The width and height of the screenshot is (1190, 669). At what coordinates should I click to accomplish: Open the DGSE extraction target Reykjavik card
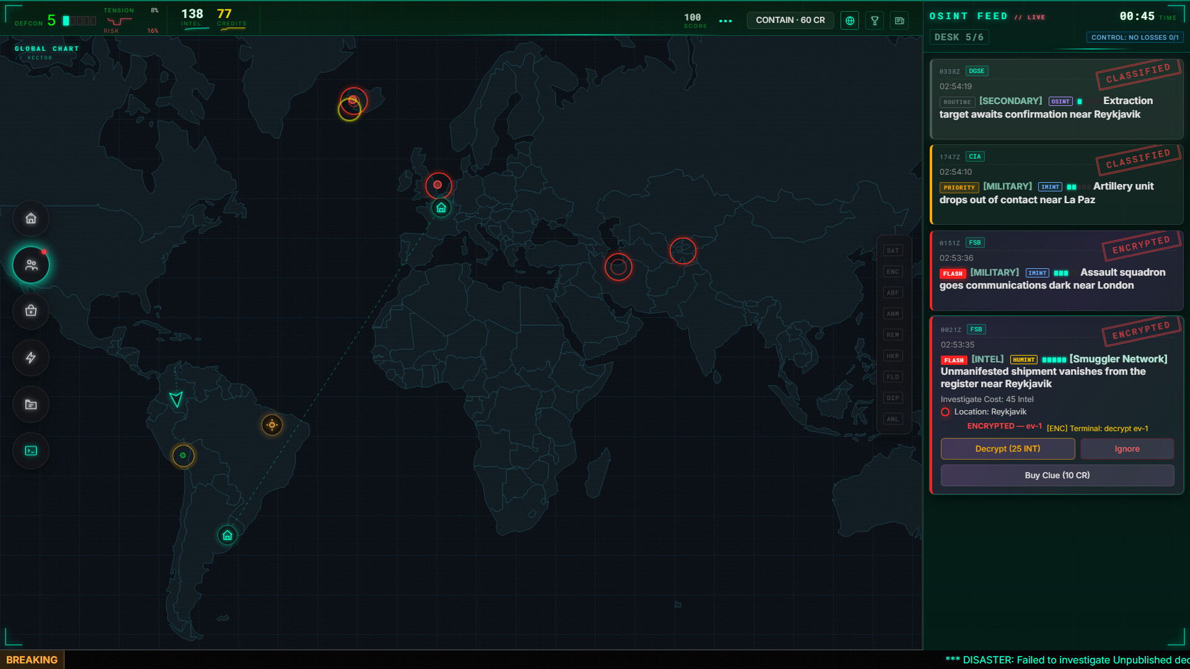(1057, 99)
